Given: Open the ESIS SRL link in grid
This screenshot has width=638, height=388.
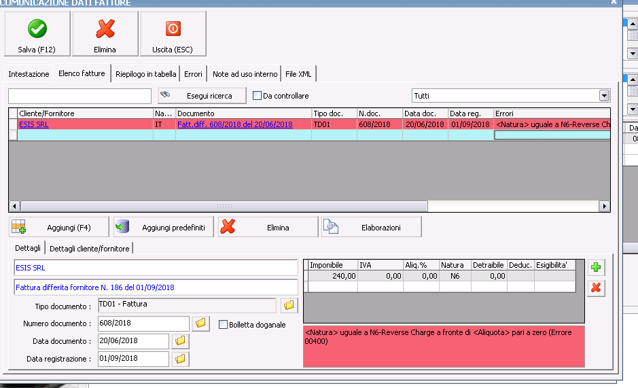Looking at the screenshot, I should click(34, 124).
